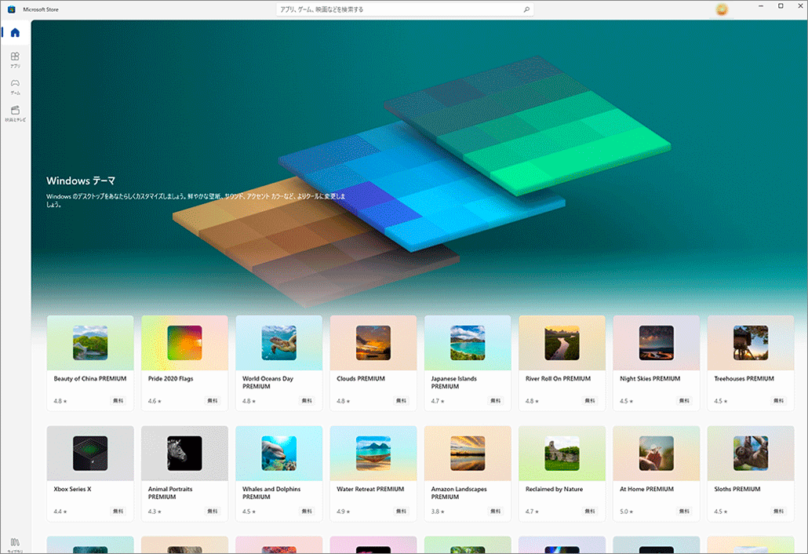The height and width of the screenshot is (554, 808).
Task: Open the user profile avatar
Action: (x=722, y=9)
